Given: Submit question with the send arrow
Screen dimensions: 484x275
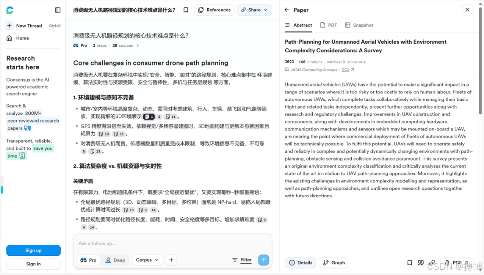Looking at the screenshot, I should tap(264, 260).
